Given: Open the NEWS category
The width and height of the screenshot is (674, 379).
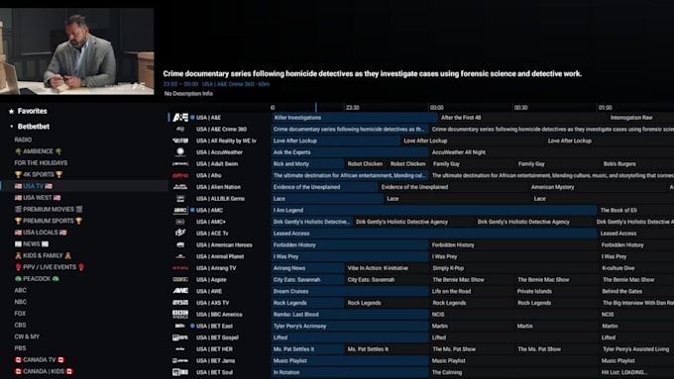Looking at the screenshot, I should 32,243.
